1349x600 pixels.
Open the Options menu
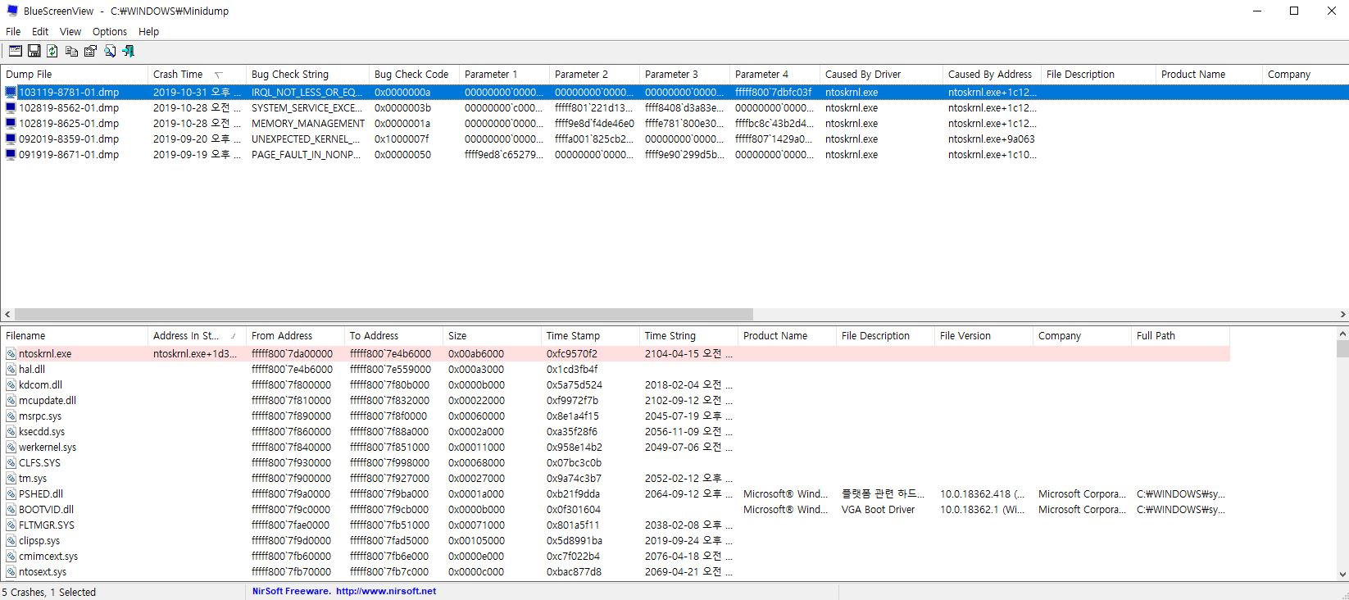click(x=110, y=32)
